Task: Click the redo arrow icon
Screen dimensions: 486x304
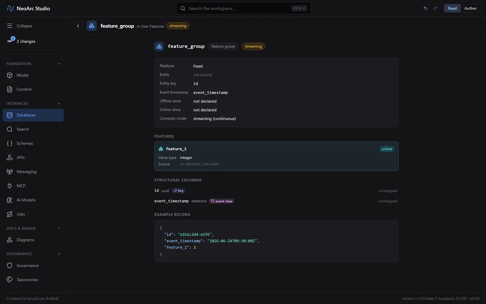Action: coord(435,8)
